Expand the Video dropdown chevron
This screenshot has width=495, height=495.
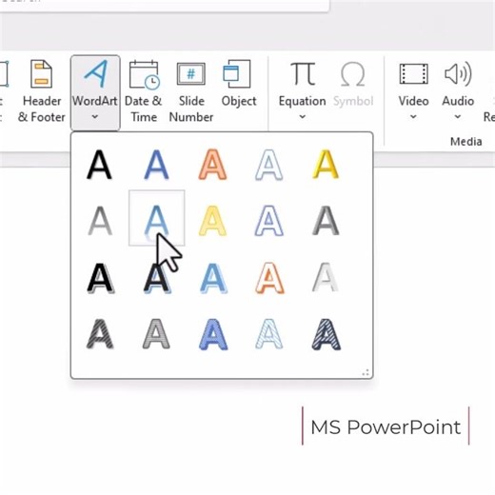pyautogui.click(x=413, y=117)
